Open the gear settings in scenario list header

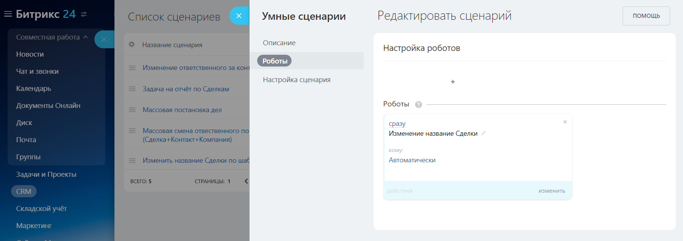pyautogui.click(x=132, y=44)
